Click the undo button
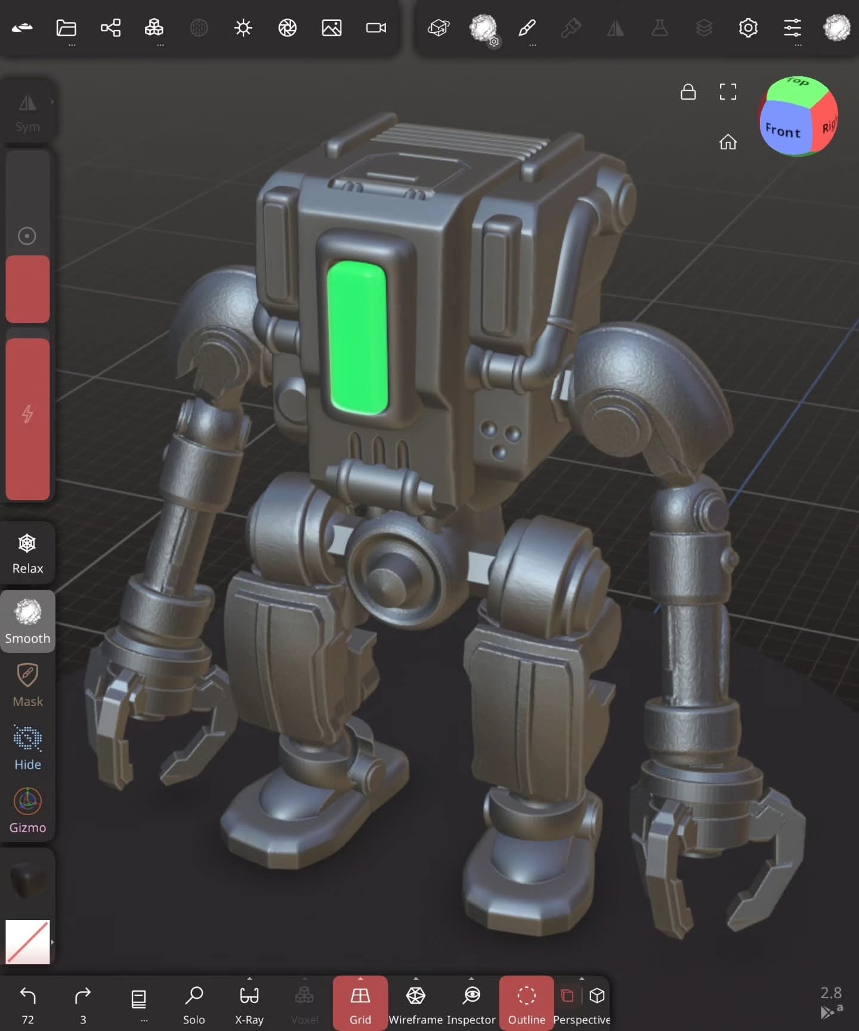This screenshot has width=859, height=1031. click(x=27, y=1004)
